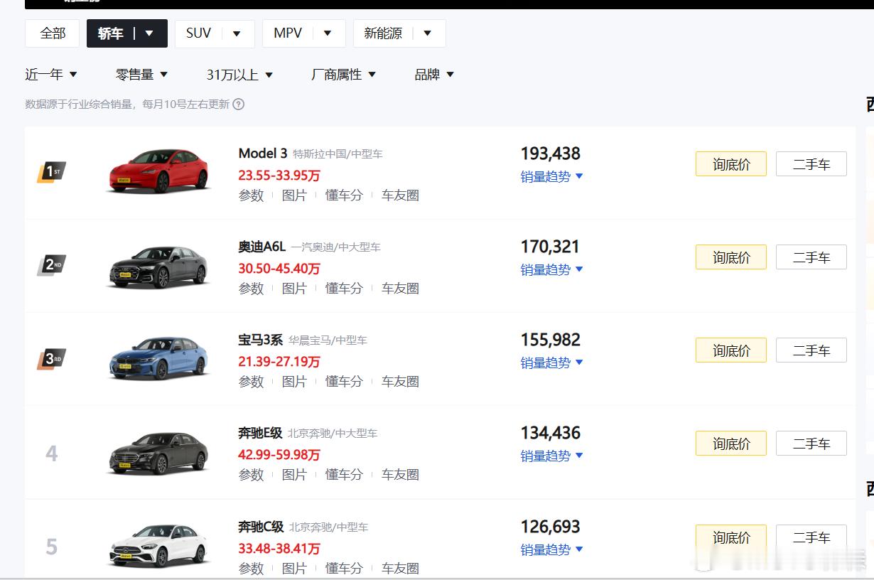Expand the MPV tab dropdown arrow
Screen dimensions: 874x580
[328, 33]
